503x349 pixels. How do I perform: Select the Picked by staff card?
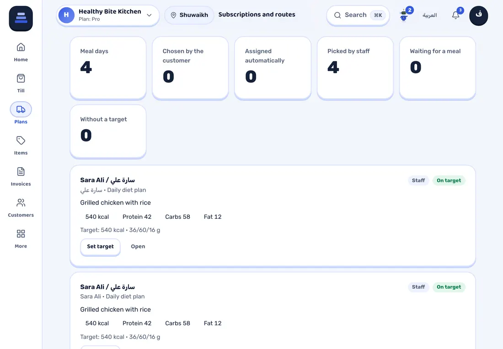pos(355,68)
